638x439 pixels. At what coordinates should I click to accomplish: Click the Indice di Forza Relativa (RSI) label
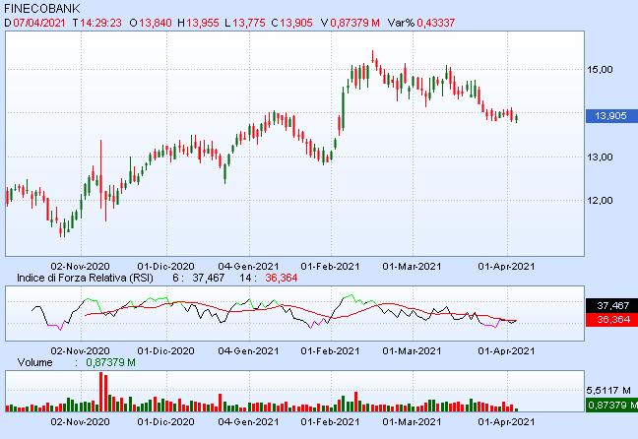85,278
